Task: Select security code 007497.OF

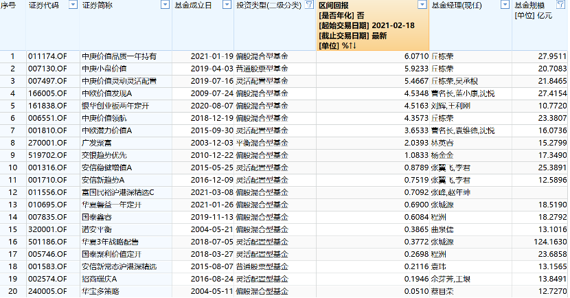Action: (x=47, y=81)
